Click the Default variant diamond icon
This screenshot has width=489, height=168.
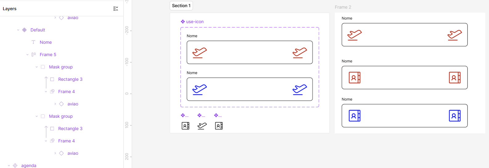coord(25,30)
